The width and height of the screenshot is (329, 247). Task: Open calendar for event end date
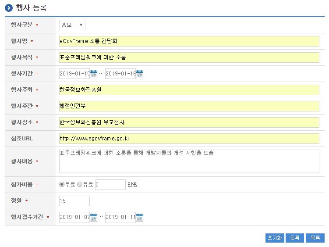coord(139,74)
